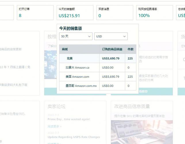Open the 买家消息 card showing 0
The height and width of the screenshot is (144, 185).
coord(115,12)
